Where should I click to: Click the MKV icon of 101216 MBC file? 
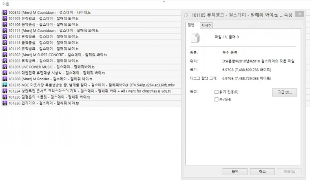click(x=5, y=85)
